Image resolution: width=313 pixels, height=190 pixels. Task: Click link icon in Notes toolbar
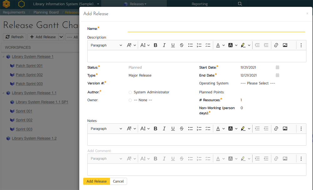point(276,129)
